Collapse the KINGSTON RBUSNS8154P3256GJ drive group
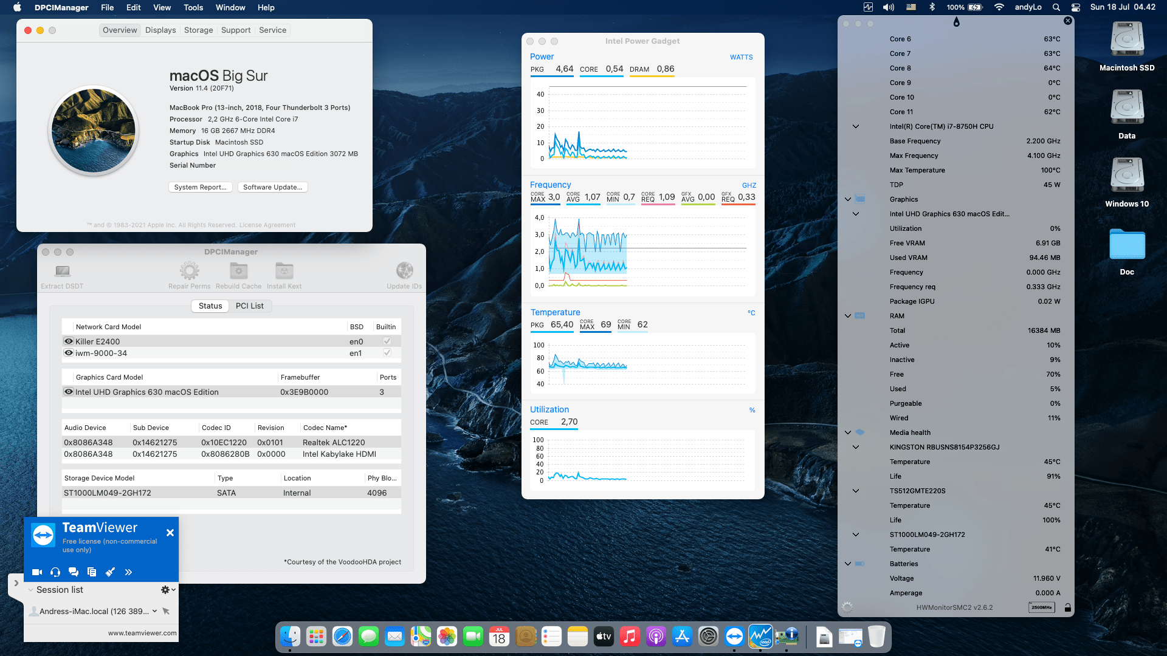Viewport: 1167px width, 656px height. pos(856,447)
